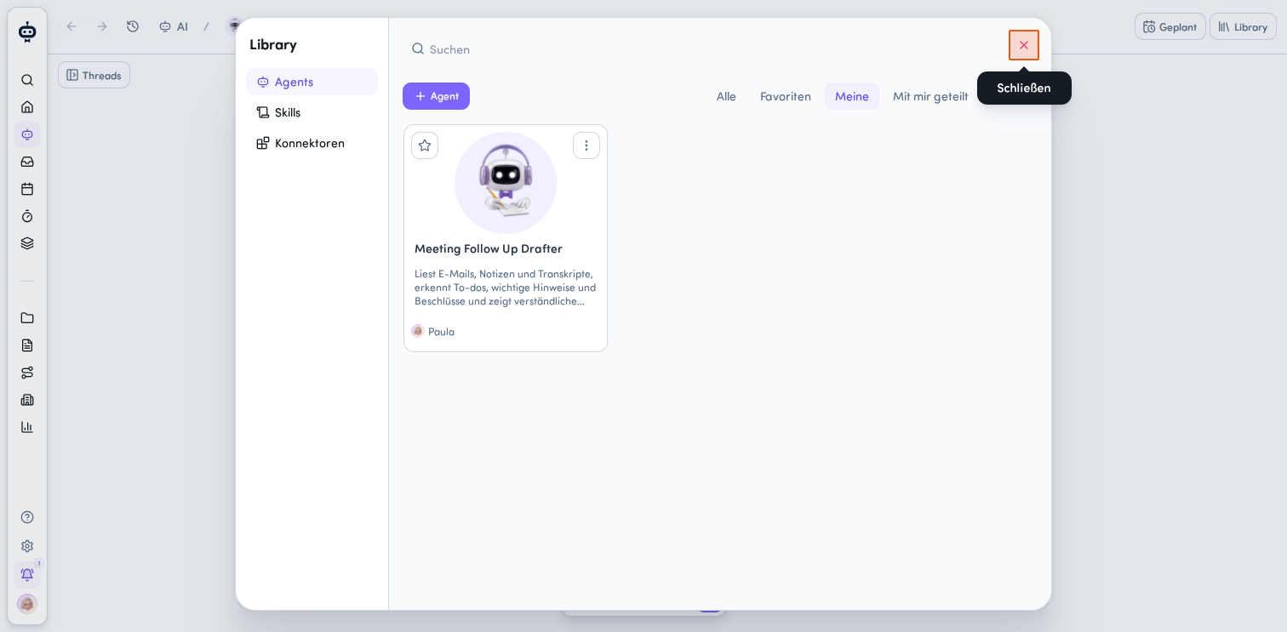Select Skills in Library navigation
The width and height of the screenshot is (1287, 632).
[x=312, y=112]
